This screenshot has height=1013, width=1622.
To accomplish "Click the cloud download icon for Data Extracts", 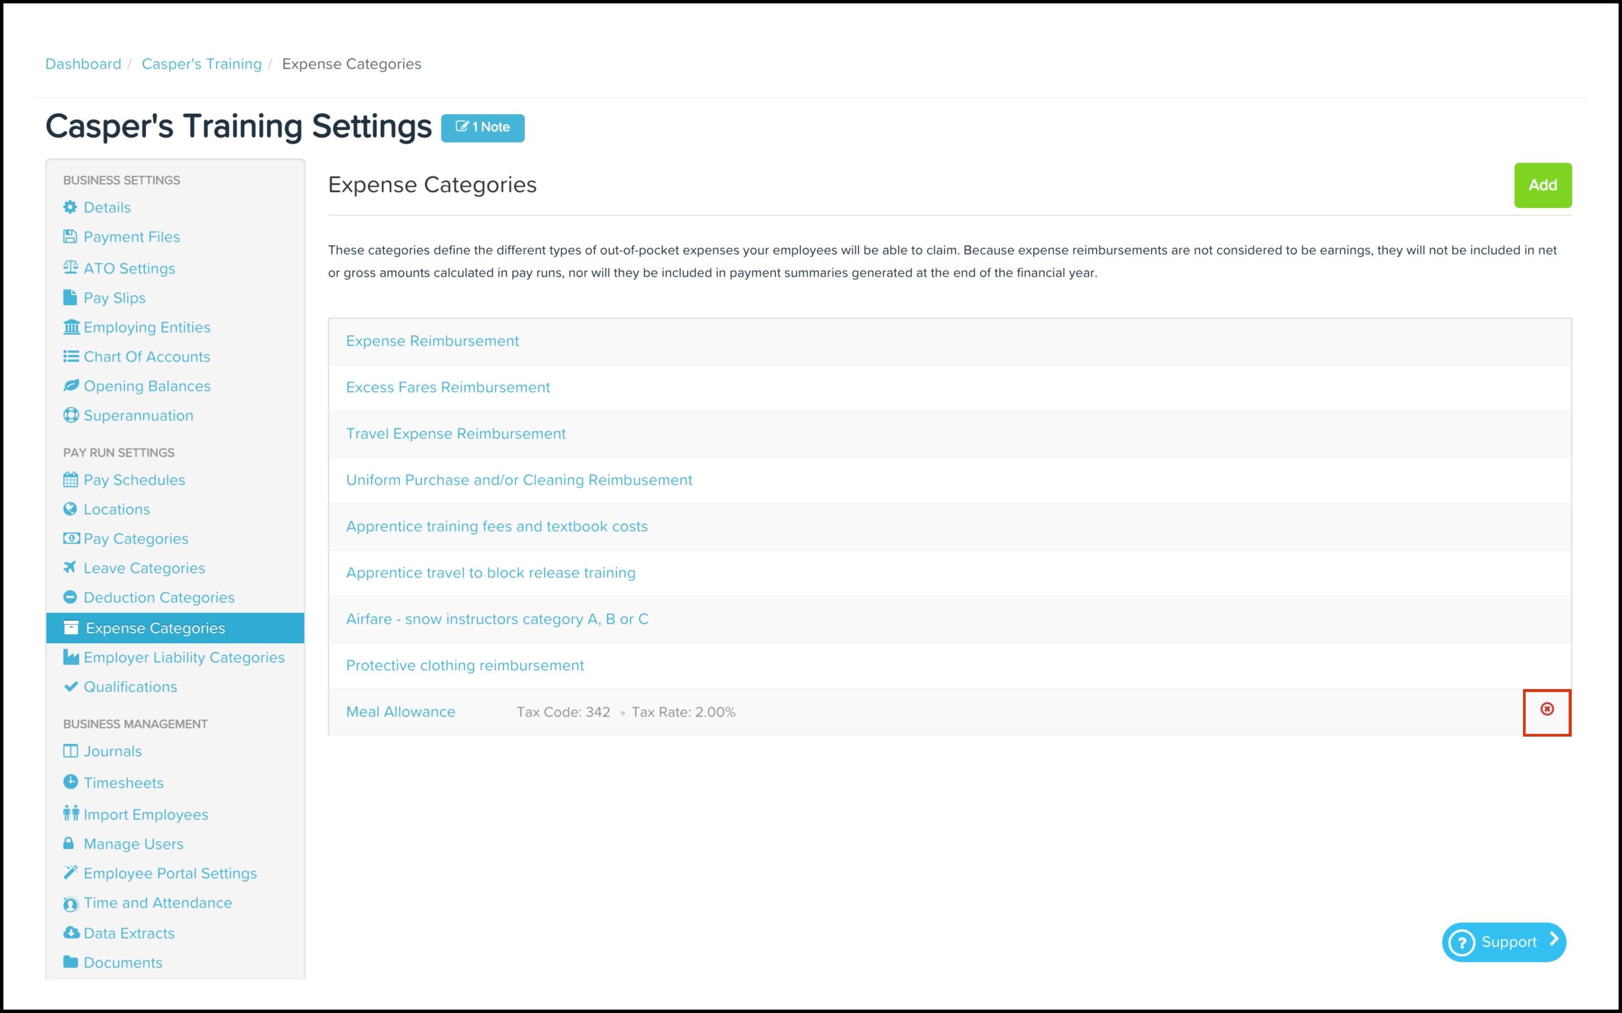I will [x=71, y=933].
